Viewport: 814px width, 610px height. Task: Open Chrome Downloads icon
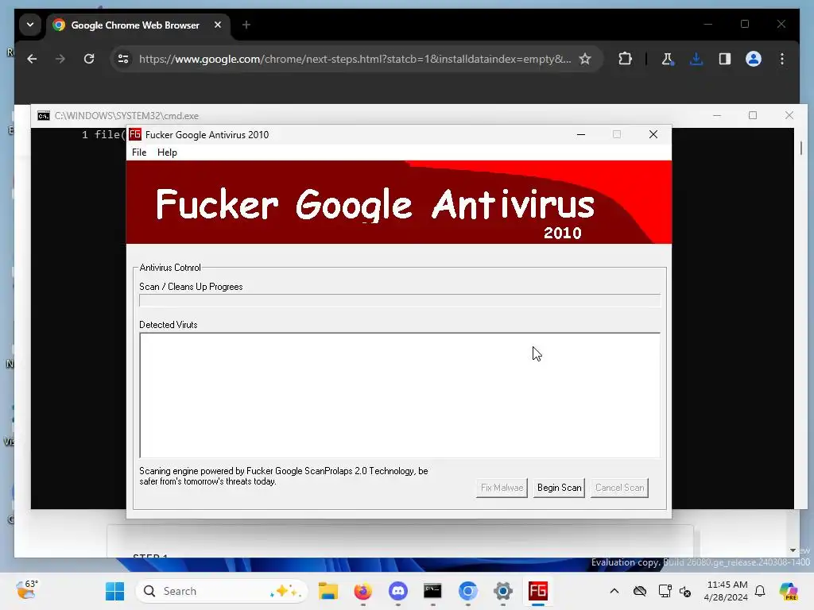coord(696,59)
